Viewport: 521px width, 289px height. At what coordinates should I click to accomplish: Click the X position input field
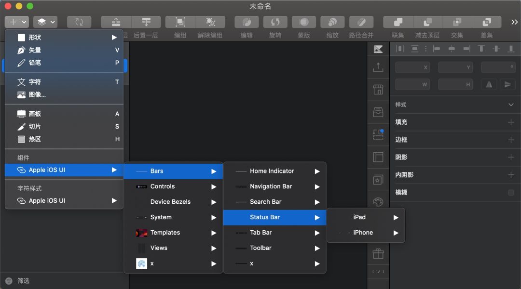pos(412,67)
